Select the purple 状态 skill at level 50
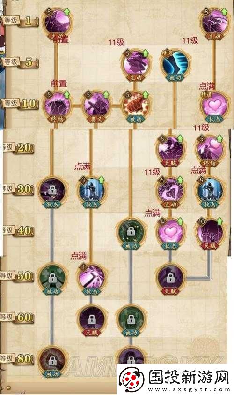The image size is (234, 395). point(91,279)
